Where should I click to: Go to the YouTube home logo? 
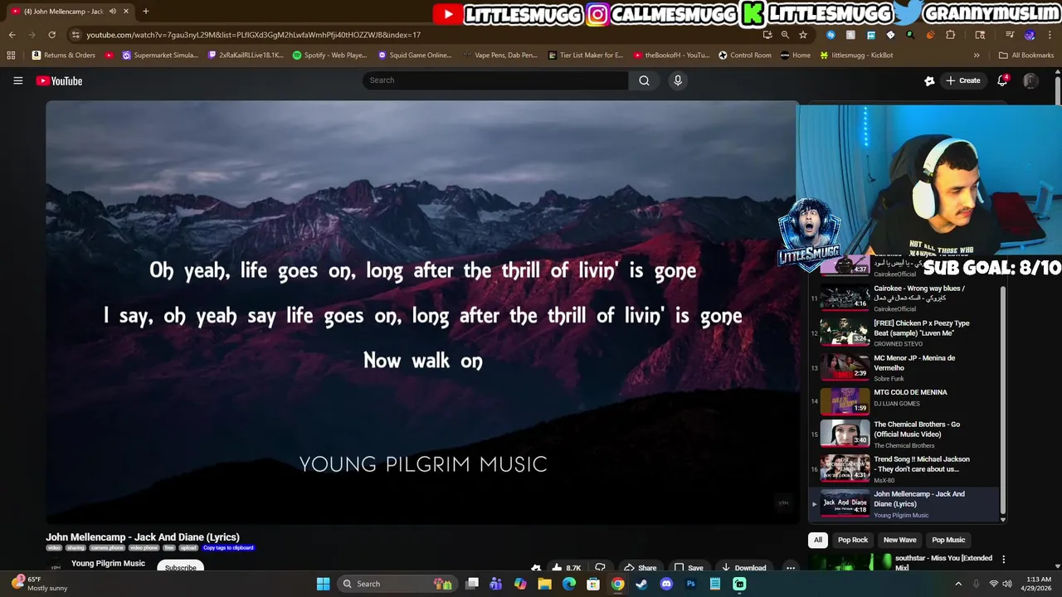pyautogui.click(x=59, y=80)
